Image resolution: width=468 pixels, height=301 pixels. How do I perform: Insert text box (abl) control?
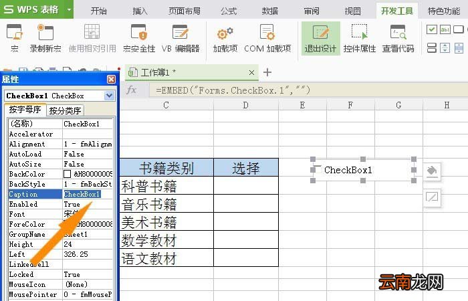[x=445, y=29]
